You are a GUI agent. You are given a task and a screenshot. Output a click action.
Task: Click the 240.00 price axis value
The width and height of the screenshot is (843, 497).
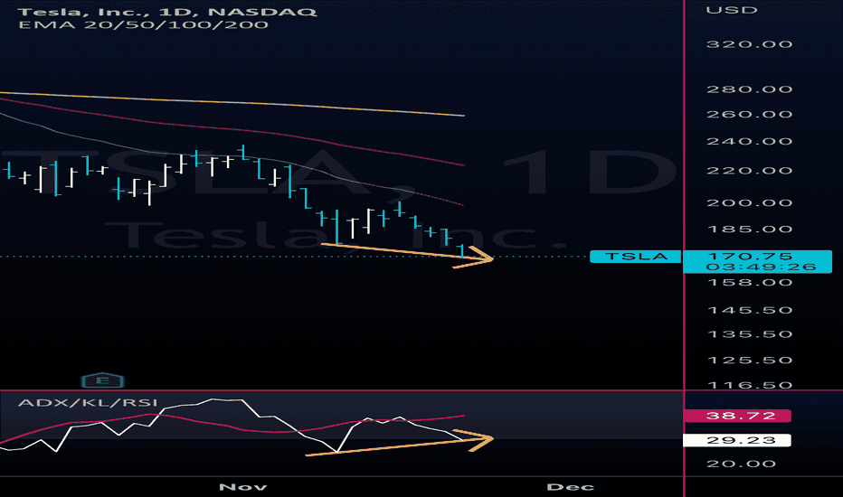(750, 141)
